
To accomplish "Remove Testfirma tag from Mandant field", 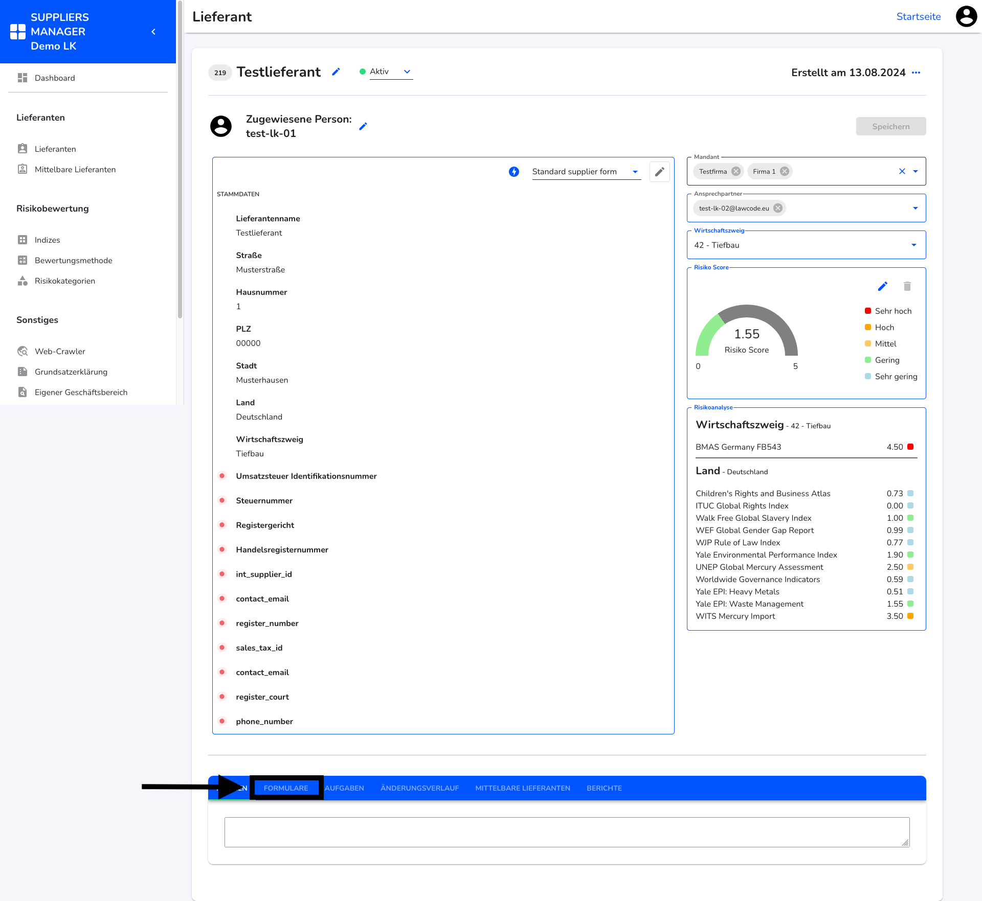I will [x=736, y=171].
